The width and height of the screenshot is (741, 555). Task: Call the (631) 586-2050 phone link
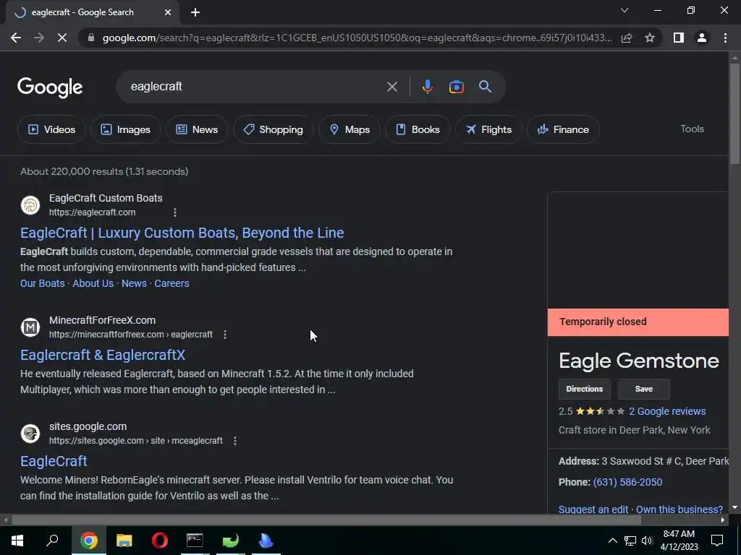(627, 482)
